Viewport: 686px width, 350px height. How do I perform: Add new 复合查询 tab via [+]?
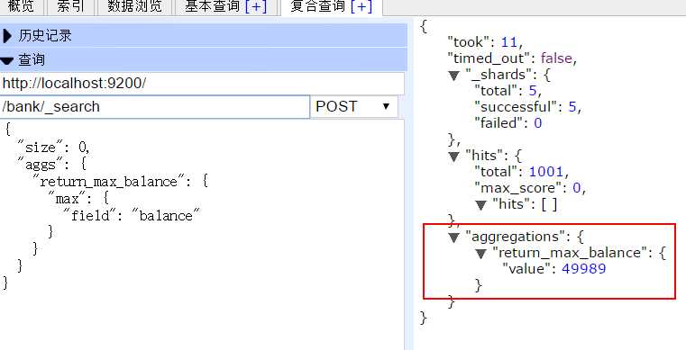pos(361,6)
